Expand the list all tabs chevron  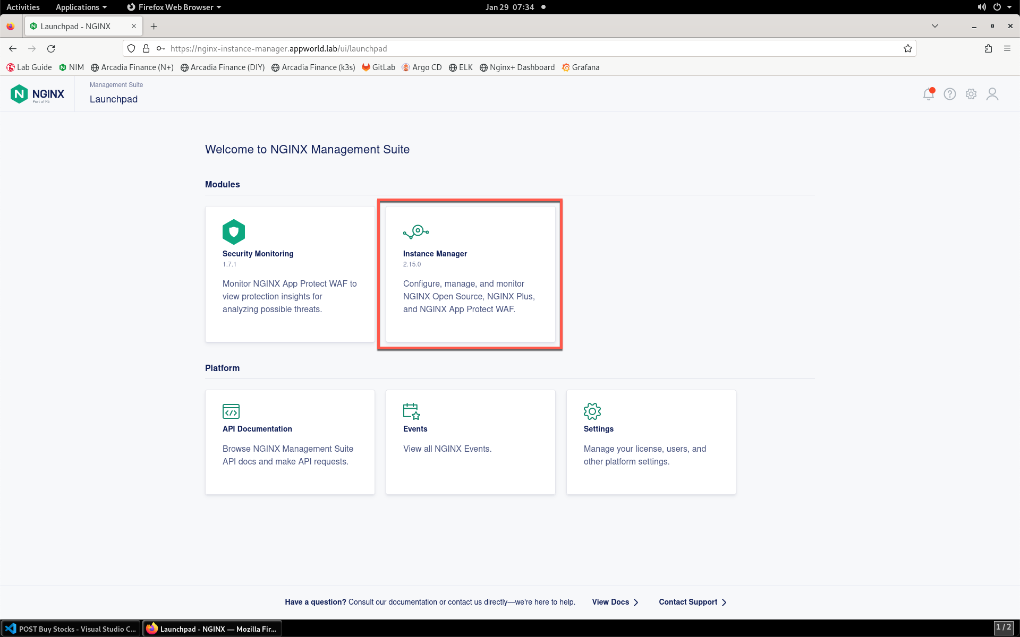point(935,26)
